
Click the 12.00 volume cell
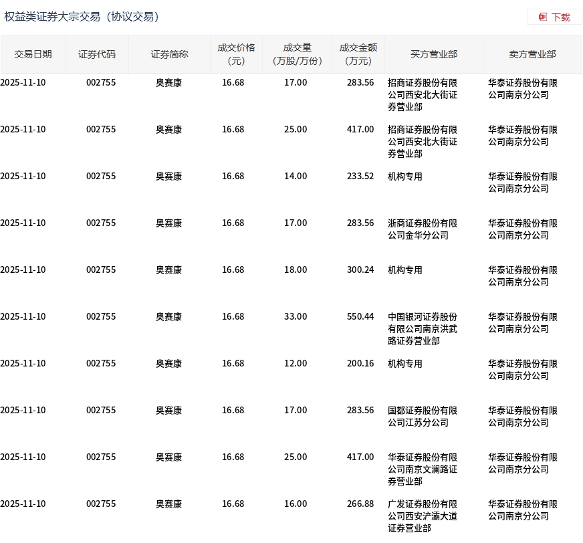296,363
